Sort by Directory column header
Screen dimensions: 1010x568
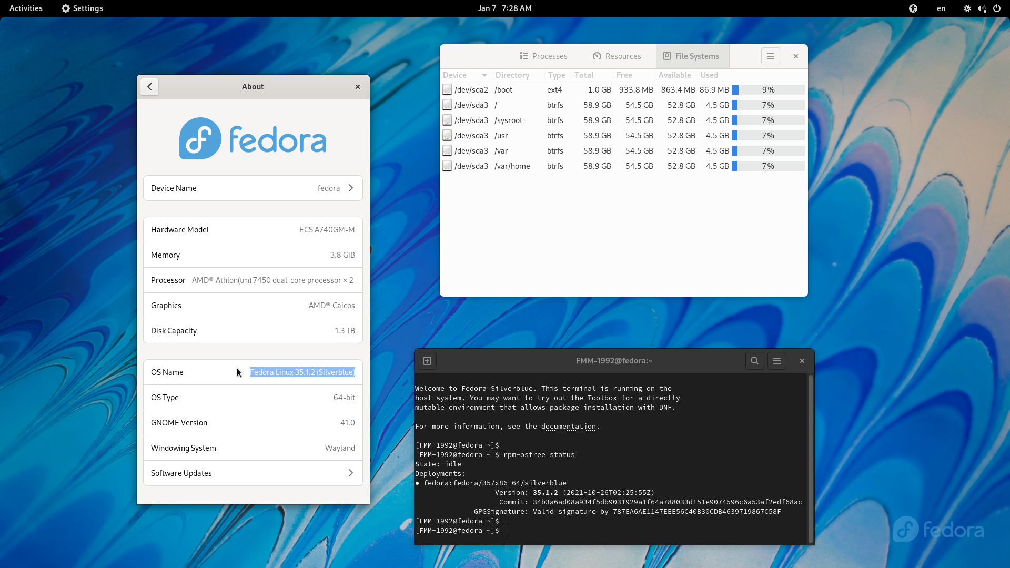point(518,75)
